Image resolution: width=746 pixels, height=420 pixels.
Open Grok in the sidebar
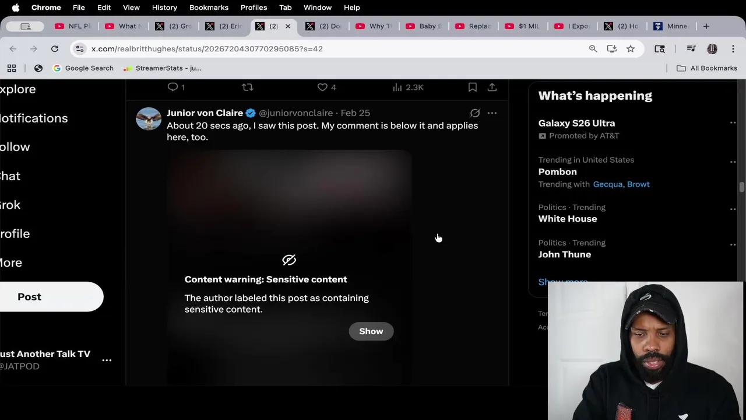pyautogui.click(x=10, y=205)
